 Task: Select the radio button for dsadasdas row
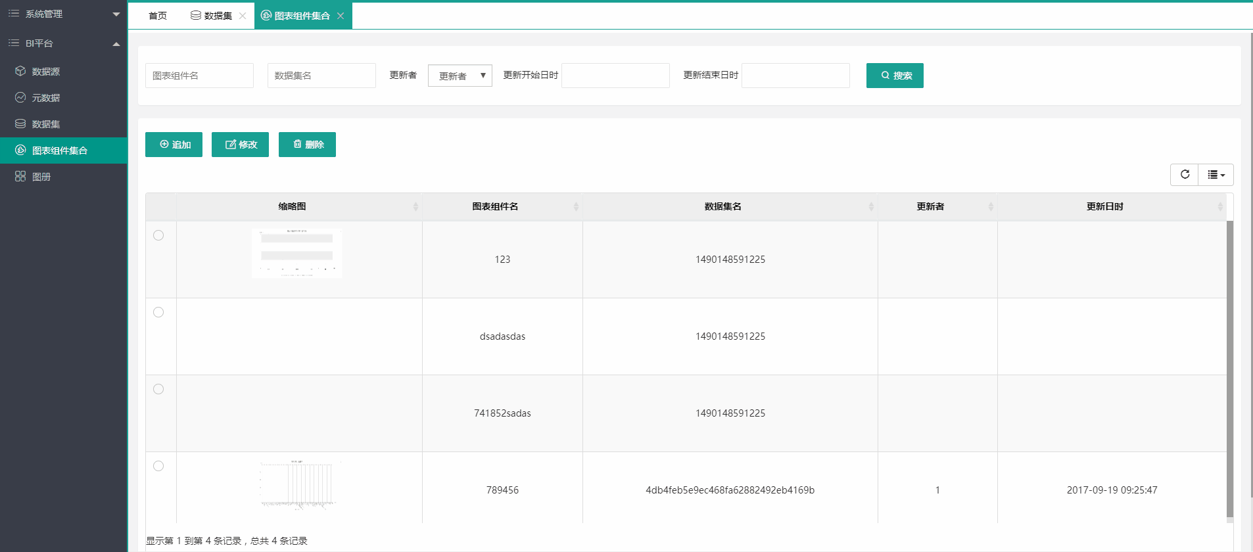[158, 312]
